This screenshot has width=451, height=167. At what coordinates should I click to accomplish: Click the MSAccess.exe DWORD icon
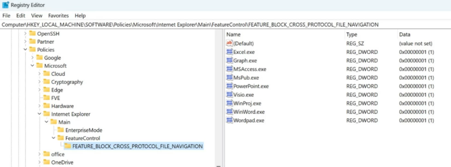229,69
